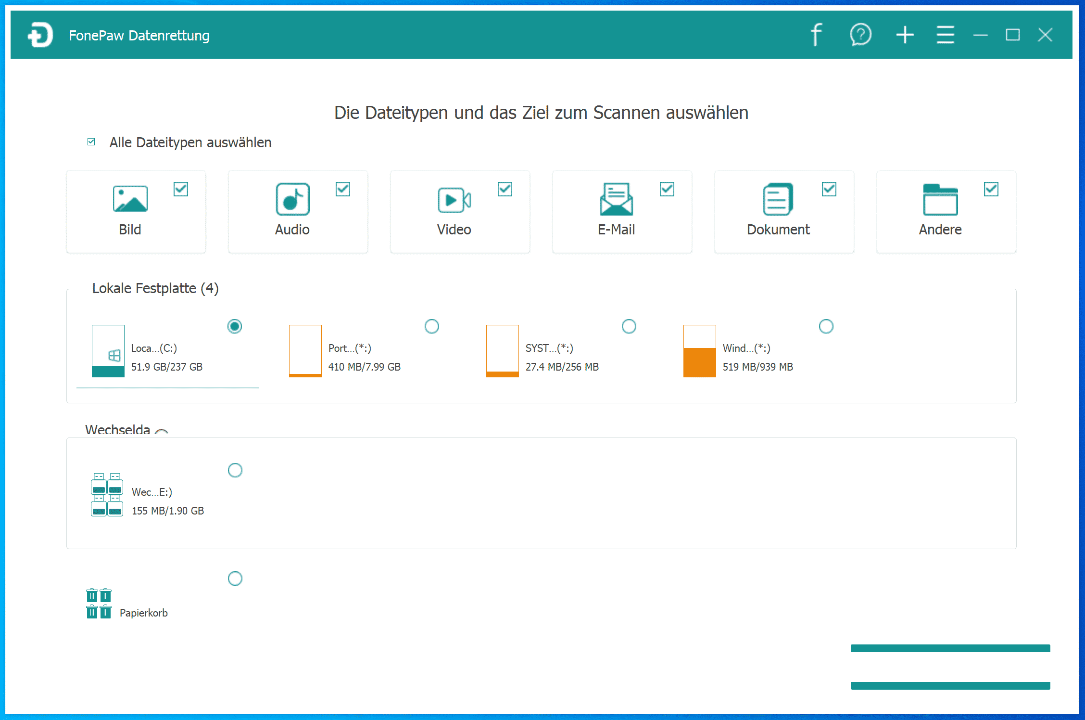Click the Audio music note icon
Screen dimensions: 1085x720
point(292,199)
